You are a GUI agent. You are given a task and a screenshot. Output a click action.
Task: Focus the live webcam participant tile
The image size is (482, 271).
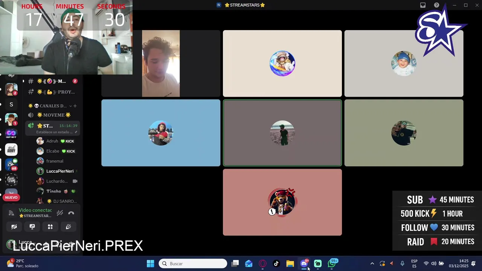click(161, 64)
